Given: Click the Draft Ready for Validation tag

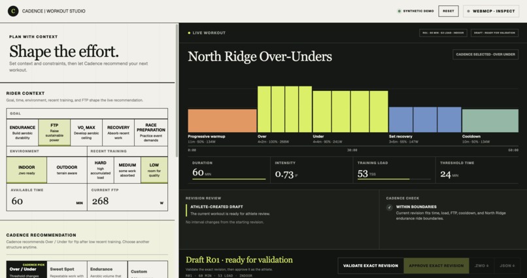Looking at the screenshot, I should pyautogui.click(x=494, y=33).
